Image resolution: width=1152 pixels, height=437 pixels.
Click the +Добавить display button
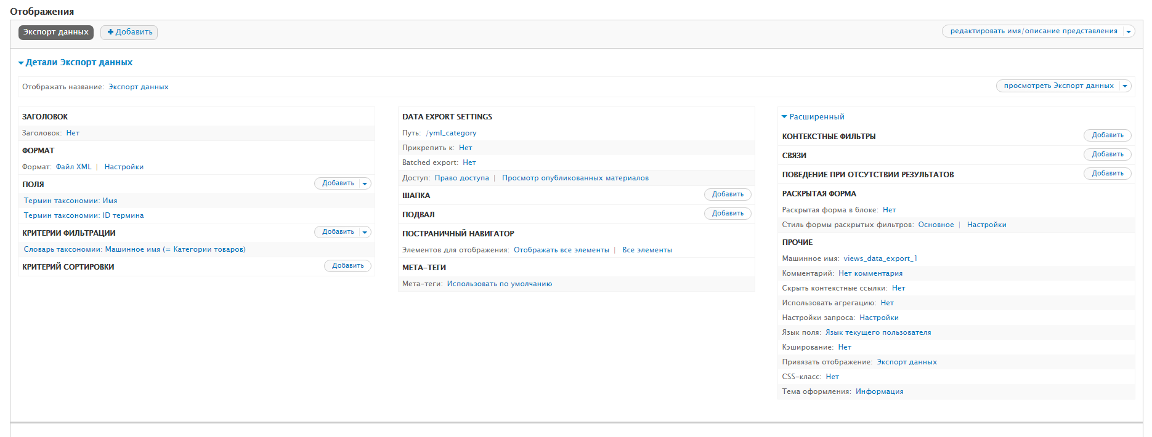[129, 32]
